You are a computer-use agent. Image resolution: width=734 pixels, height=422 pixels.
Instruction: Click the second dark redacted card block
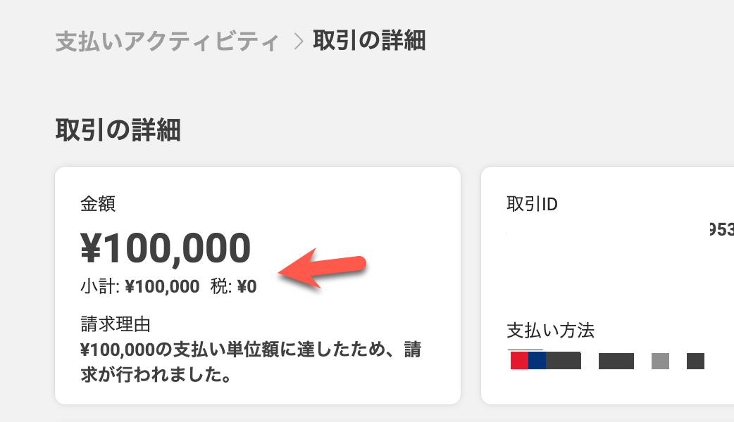point(616,361)
